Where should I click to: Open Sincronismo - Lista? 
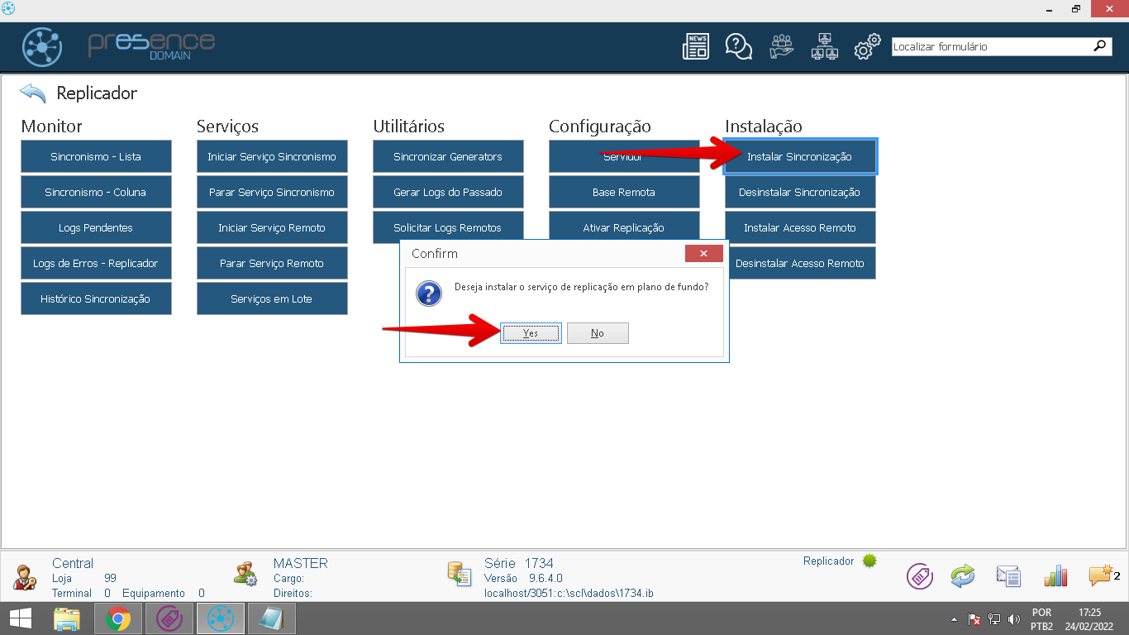click(96, 156)
